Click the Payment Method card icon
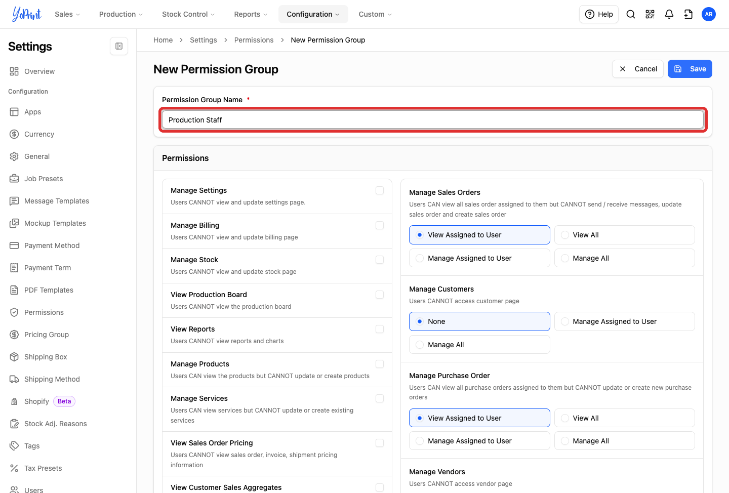Screen dimensions: 729x493 [x=14, y=245]
